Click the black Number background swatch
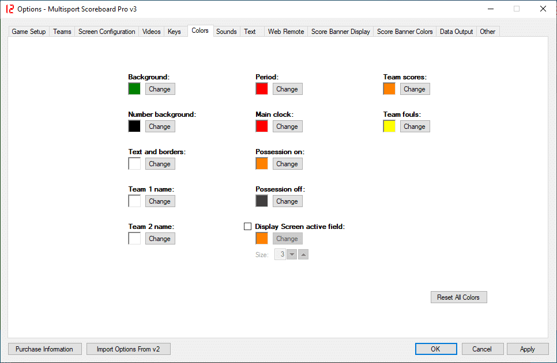The height and width of the screenshot is (363, 557). pyautogui.click(x=134, y=127)
